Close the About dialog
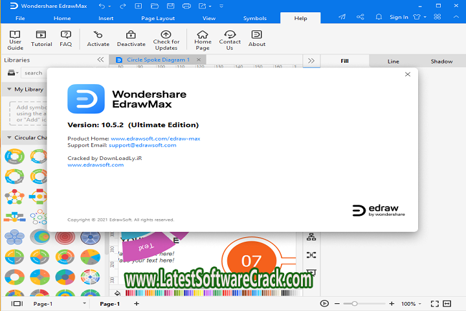 [408, 75]
